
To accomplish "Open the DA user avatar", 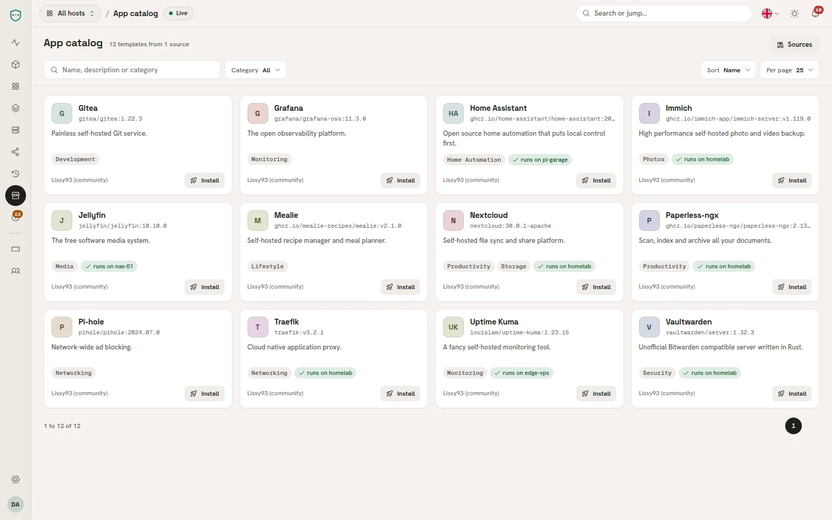I will [x=16, y=504].
